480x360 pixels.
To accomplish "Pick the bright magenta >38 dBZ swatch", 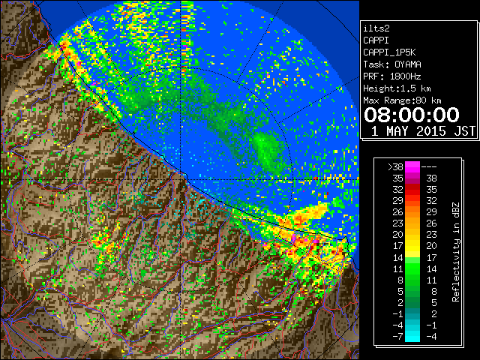I will pyautogui.click(x=412, y=167).
